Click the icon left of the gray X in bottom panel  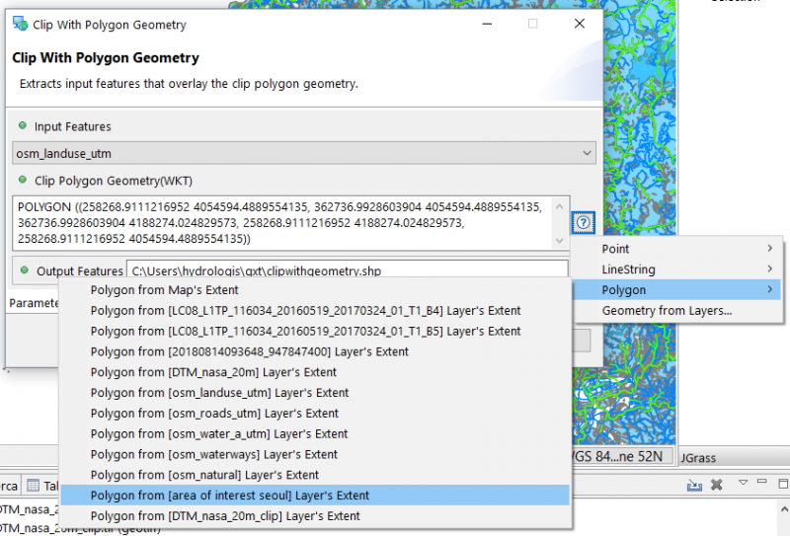tap(694, 485)
